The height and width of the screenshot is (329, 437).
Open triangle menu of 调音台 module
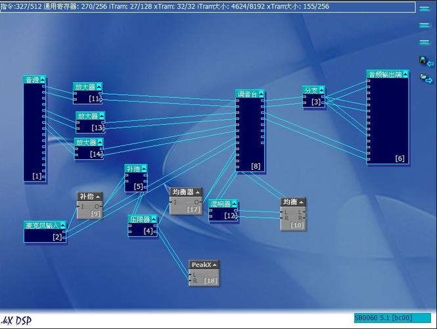pyautogui.click(x=261, y=94)
